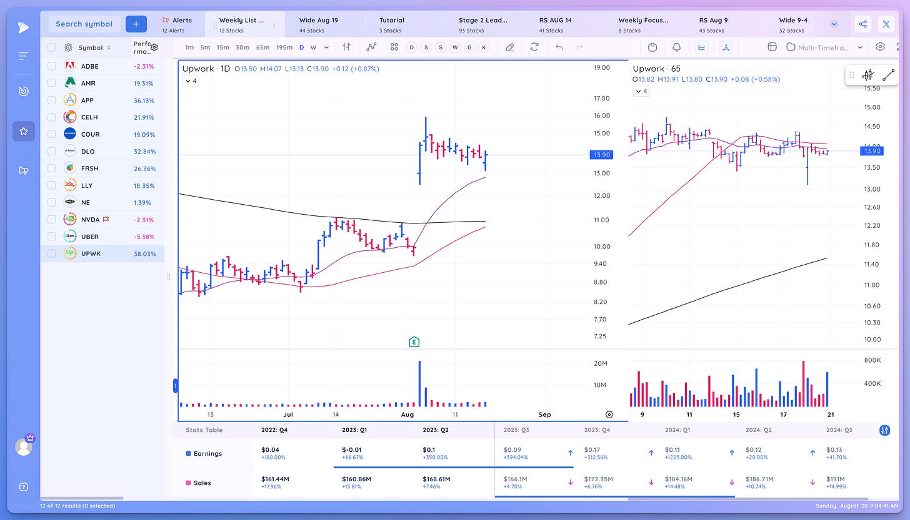Expand the more lists dropdown arrow

click(x=834, y=24)
